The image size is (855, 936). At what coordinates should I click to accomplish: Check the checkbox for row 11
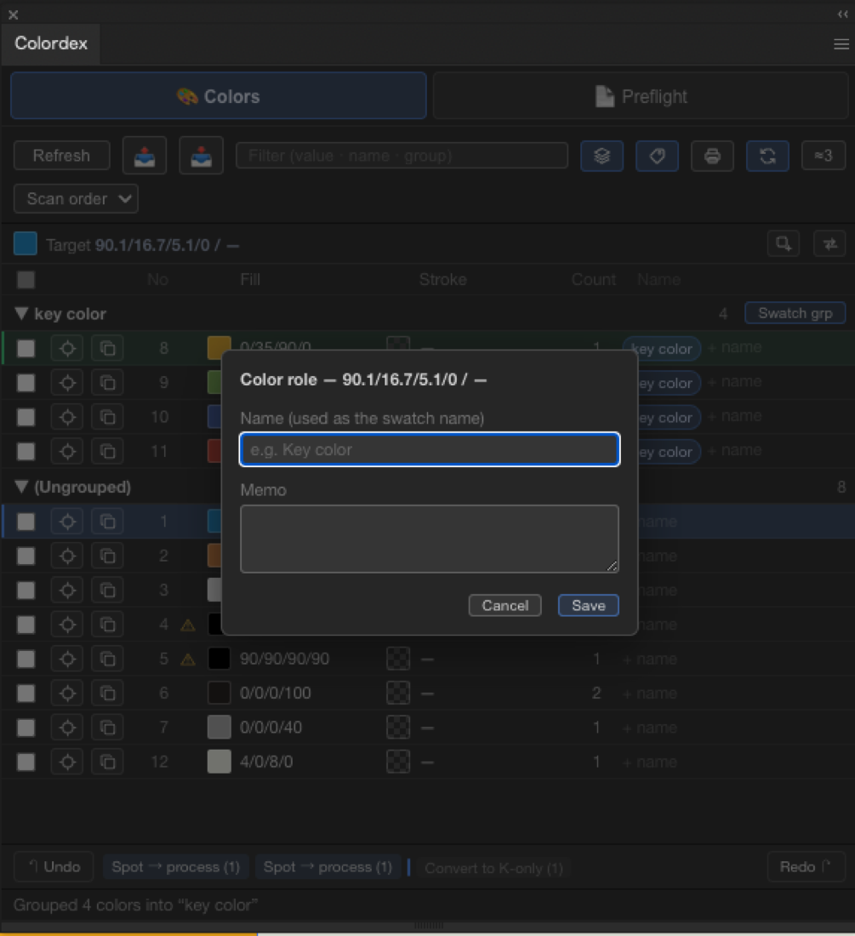26,451
